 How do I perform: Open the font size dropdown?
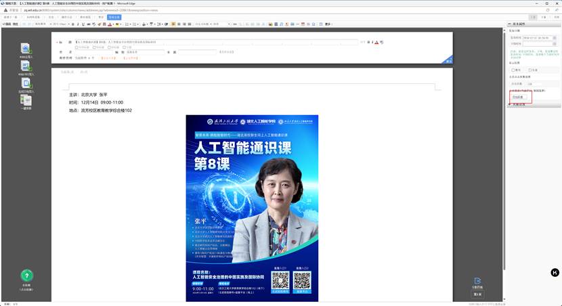click(62, 24)
